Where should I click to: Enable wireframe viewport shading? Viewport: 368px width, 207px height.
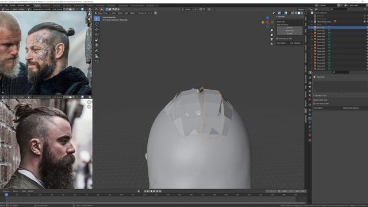pos(296,13)
